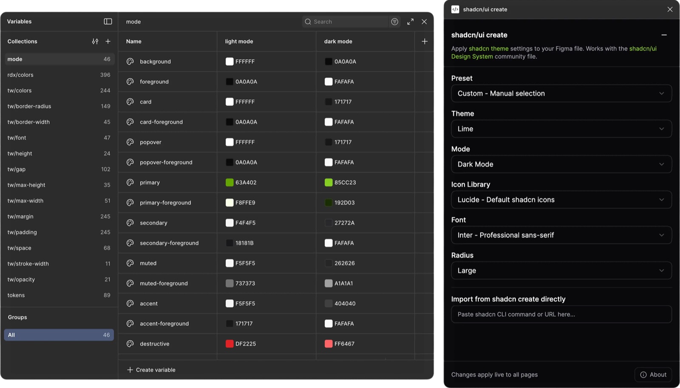Click palette icon beside background variable

(130, 62)
